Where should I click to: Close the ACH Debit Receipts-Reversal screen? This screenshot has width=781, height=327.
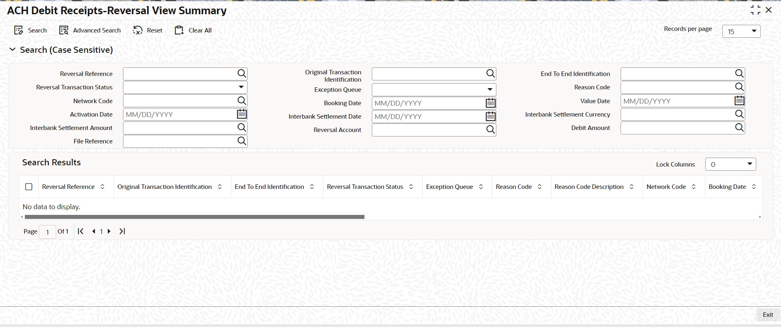click(x=769, y=10)
